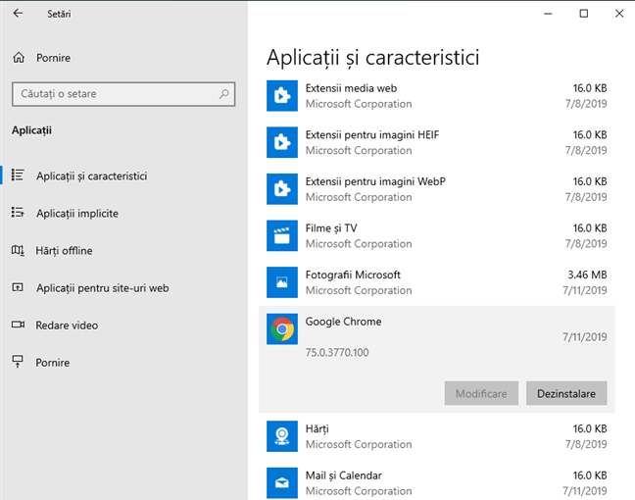Click the Filme și TV app icon
This screenshot has height=500, width=635.
click(282, 235)
